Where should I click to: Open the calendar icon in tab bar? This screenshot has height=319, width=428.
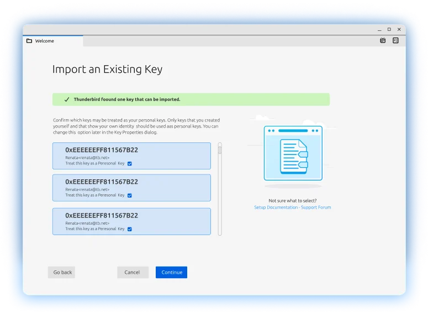click(383, 41)
